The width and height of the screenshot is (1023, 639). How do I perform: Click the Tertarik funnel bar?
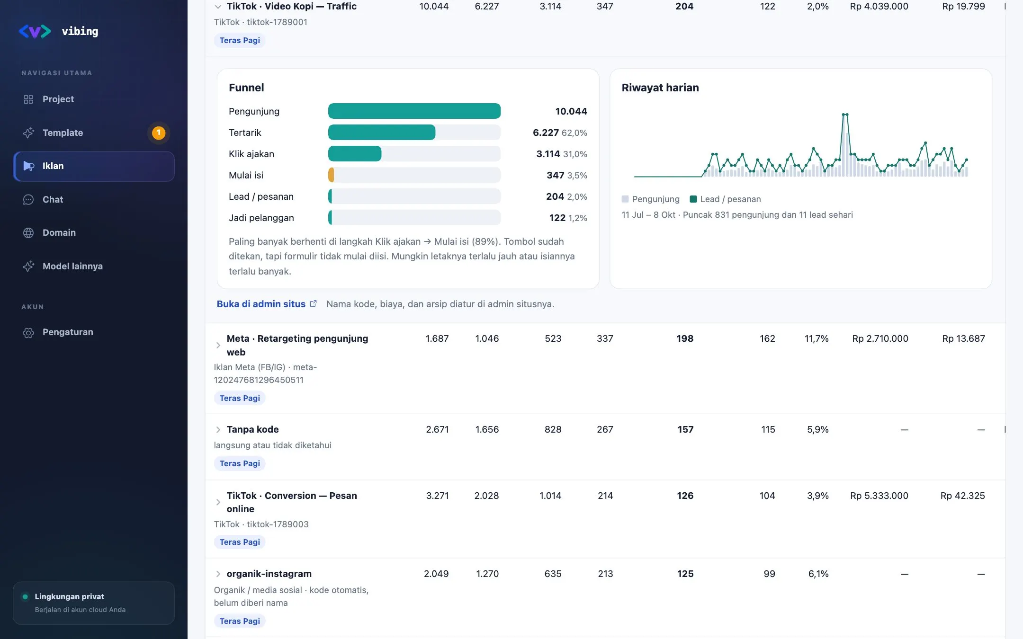[x=382, y=133]
